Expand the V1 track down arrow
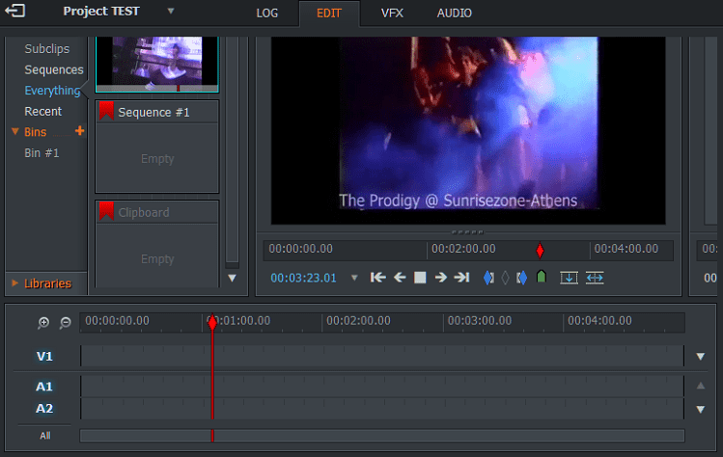The image size is (723, 457). [x=701, y=357]
